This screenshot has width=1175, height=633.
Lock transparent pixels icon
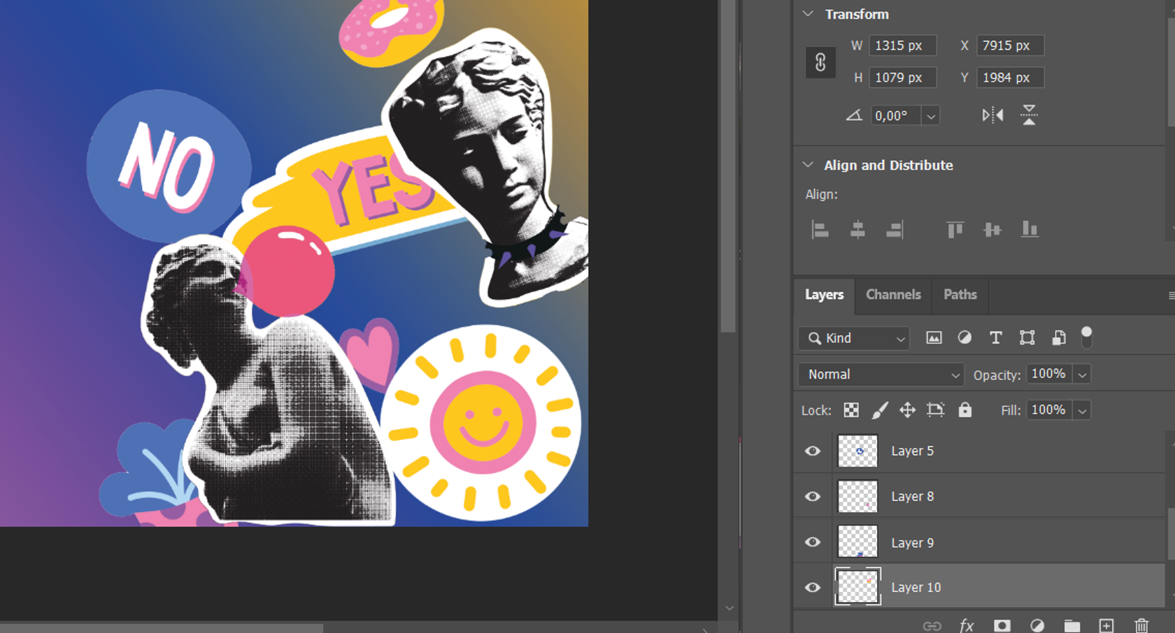(x=850, y=410)
